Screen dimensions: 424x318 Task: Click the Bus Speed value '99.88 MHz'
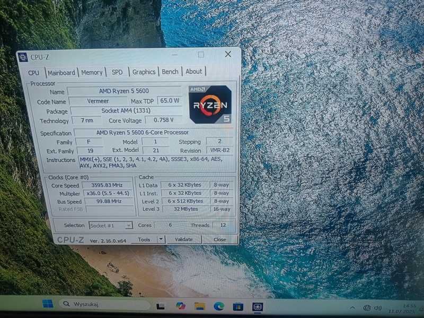(x=109, y=201)
